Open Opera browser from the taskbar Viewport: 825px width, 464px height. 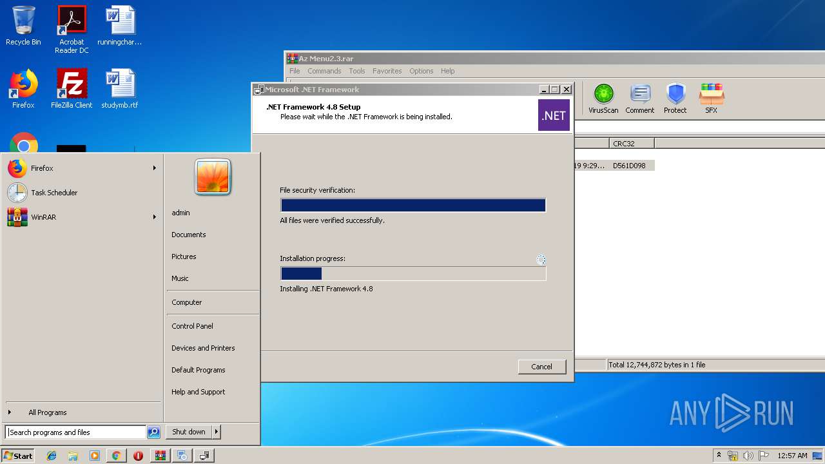138,456
